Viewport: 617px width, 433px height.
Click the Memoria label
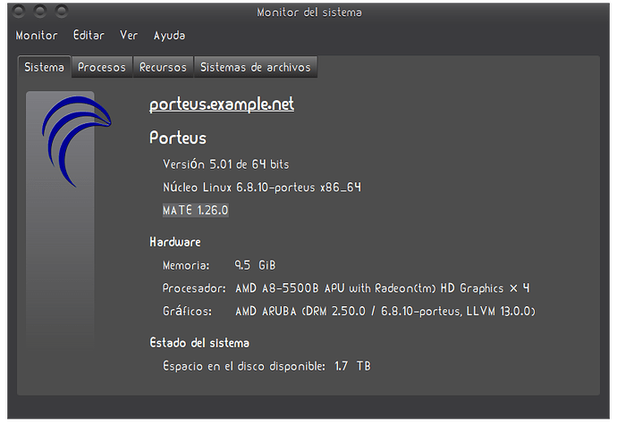186,265
